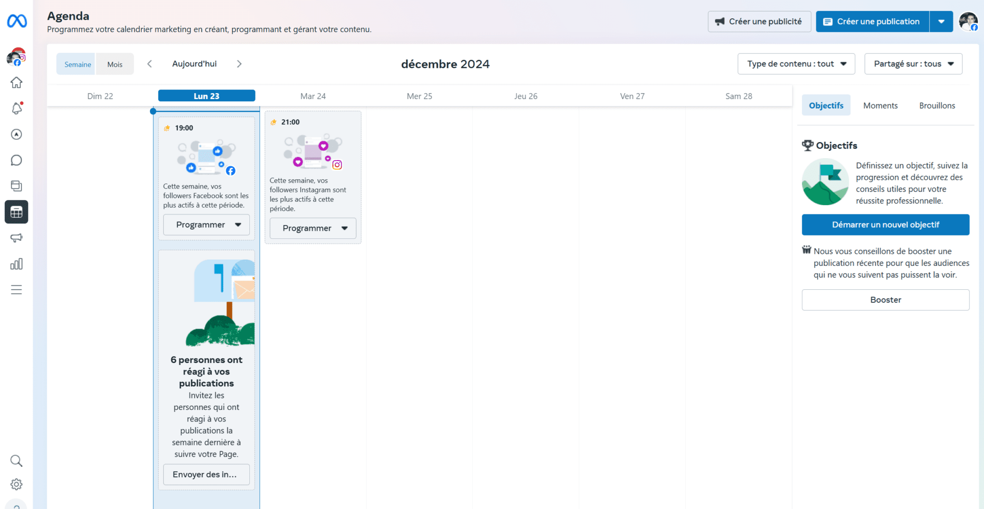Click 'Démarrer un nouvel objectif' button

click(x=885, y=225)
